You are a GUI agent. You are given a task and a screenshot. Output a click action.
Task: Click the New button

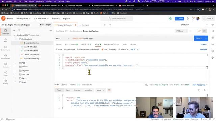tap(42, 25)
